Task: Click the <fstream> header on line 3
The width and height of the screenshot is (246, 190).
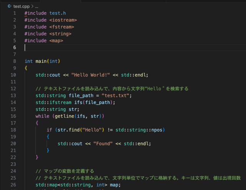Action: click(61, 27)
